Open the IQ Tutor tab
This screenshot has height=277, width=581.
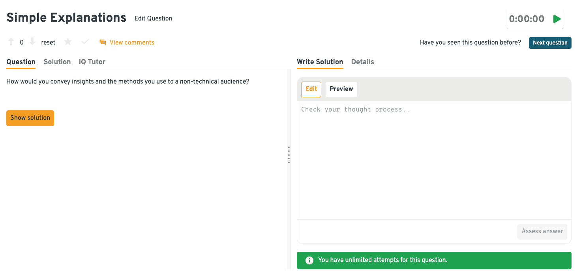(x=92, y=62)
